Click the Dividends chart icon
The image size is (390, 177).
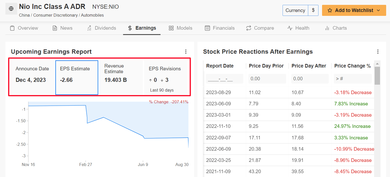click(x=89, y=28)
